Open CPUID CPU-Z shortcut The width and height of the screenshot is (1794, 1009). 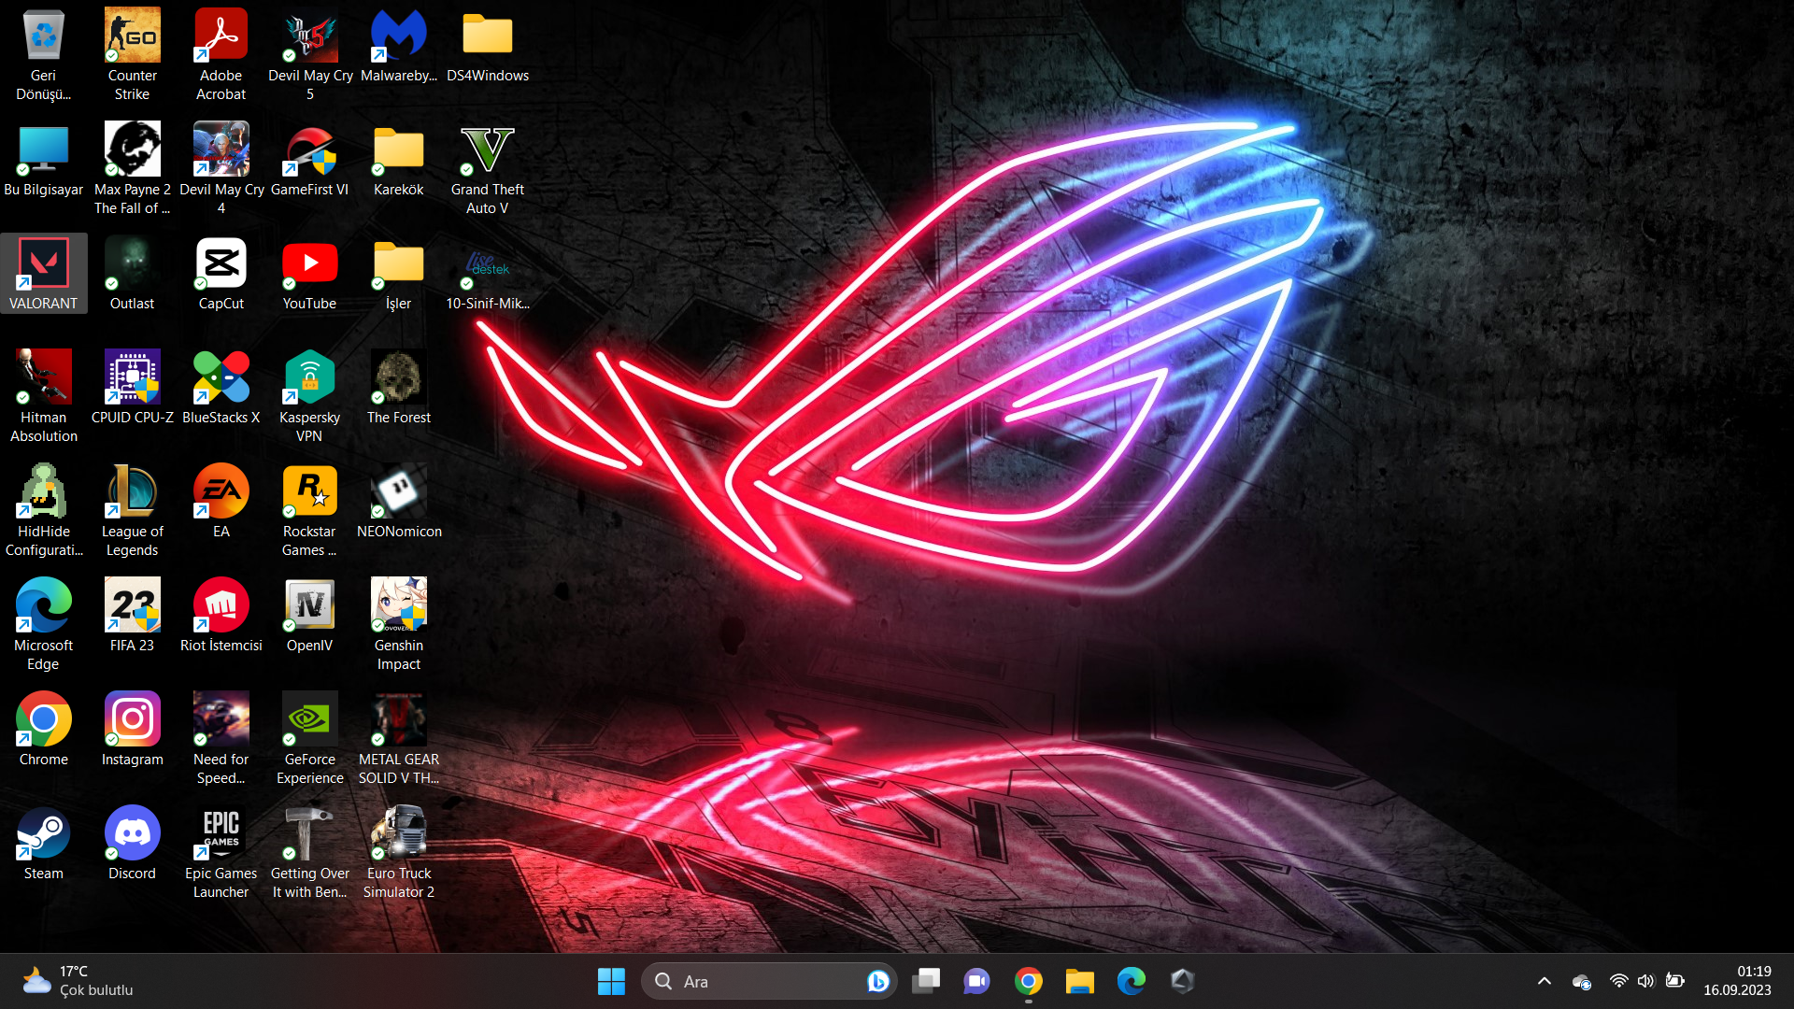click(132, 387)
